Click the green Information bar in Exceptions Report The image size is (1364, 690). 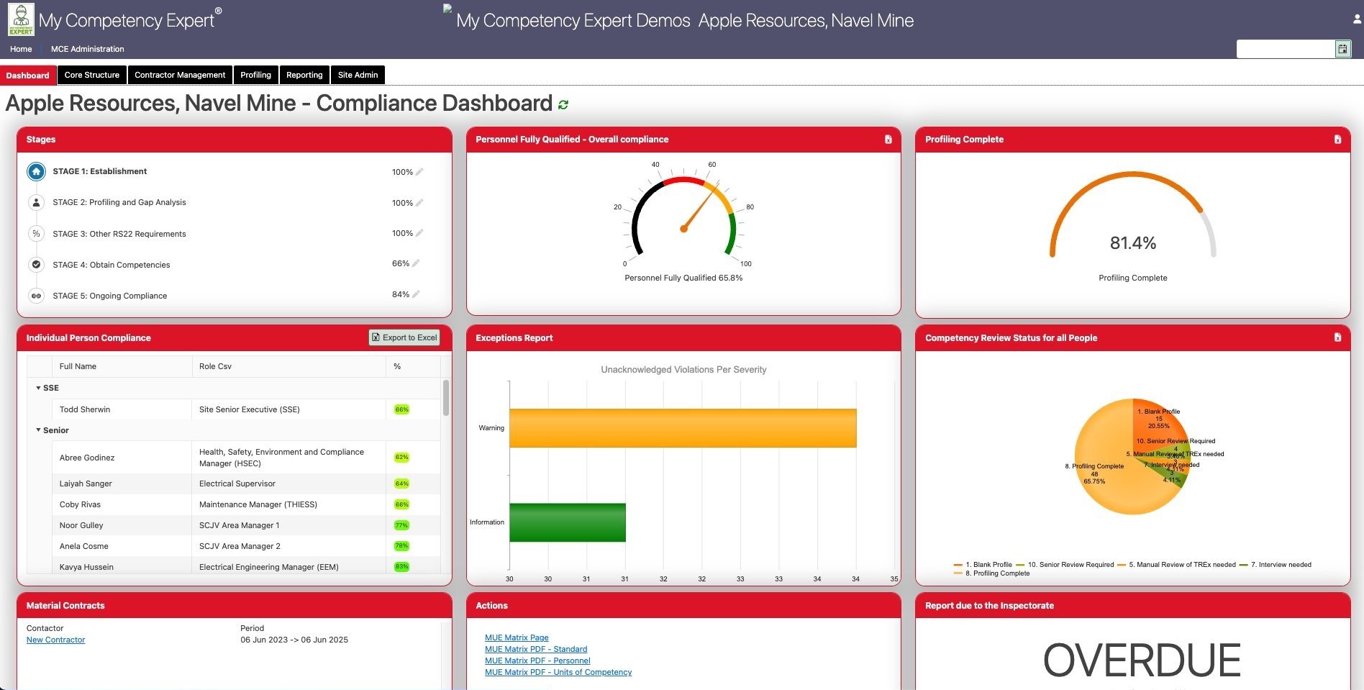[568, 522]
